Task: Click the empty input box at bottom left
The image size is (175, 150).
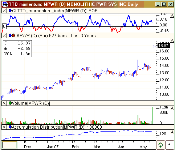Action: [x=9, y=145]
